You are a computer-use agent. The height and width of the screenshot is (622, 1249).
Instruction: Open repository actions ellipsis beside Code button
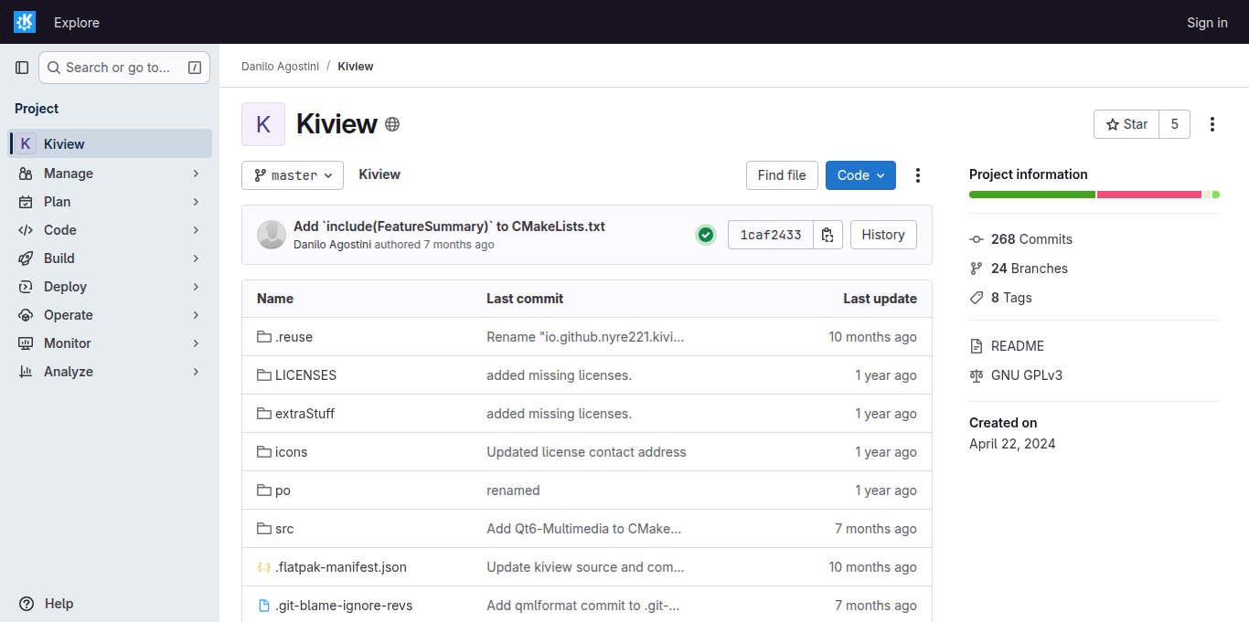point(918,175)
